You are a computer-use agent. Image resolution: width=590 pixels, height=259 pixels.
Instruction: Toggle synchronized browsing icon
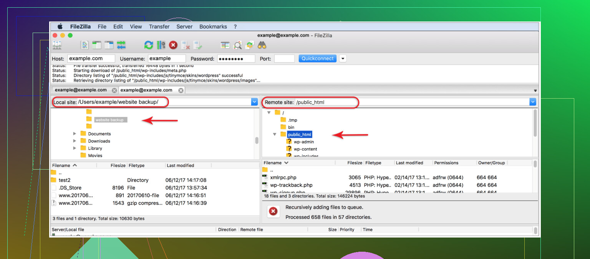[250, 45]
